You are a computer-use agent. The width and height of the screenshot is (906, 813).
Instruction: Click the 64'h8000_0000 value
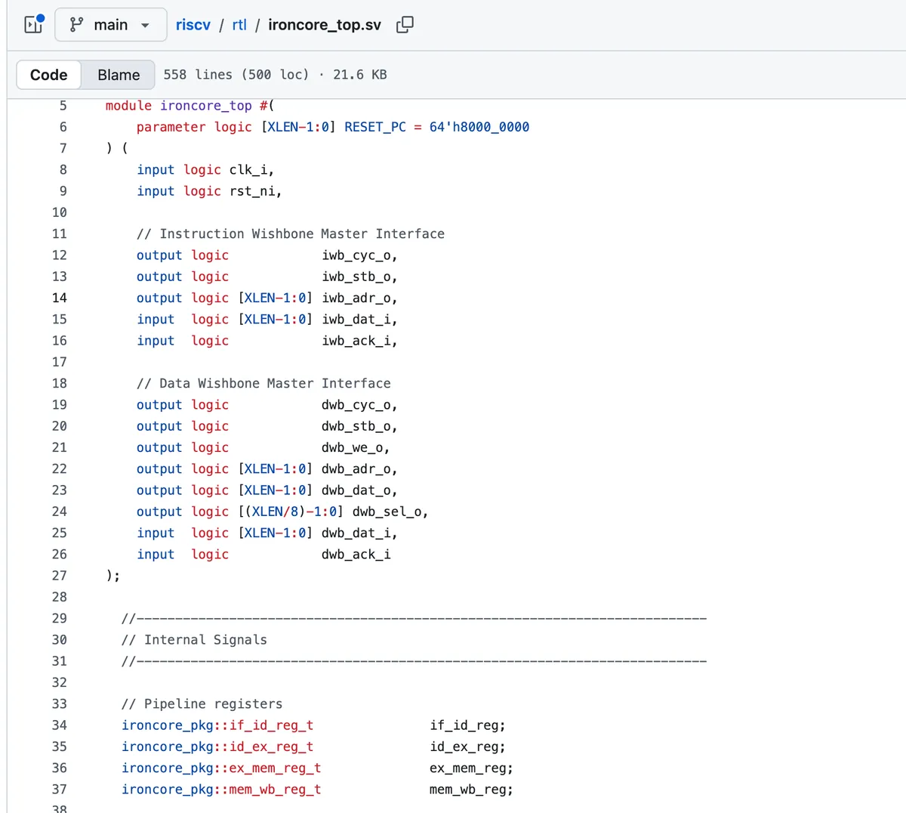[479, 127]
